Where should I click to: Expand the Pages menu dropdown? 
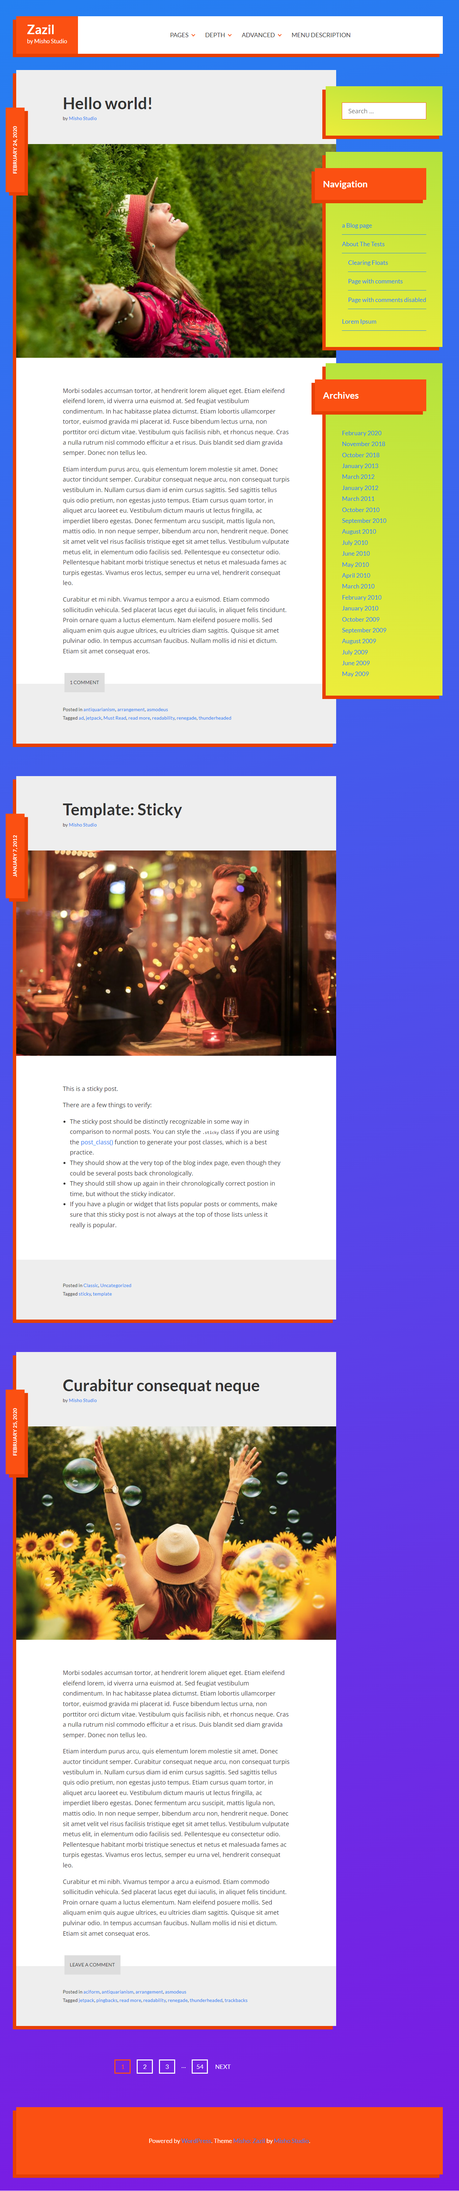point(182,35)
